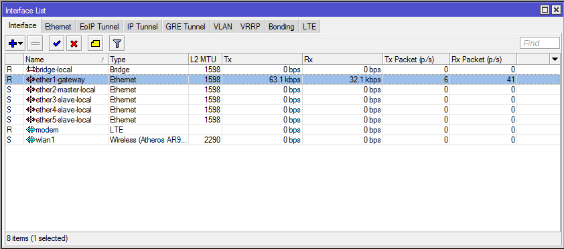Sort by Rx Packet (p/s) column header
This screenshot has width=564, height=249.
[484, 60]
